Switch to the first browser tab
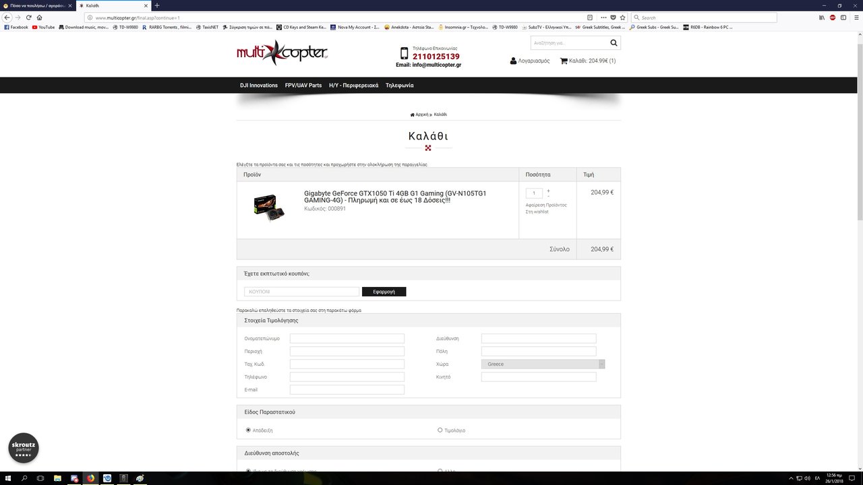The image size is (863, 485). point(38,5)
